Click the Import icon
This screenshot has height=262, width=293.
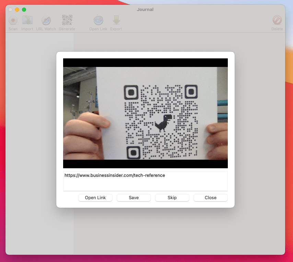point(27,21)
